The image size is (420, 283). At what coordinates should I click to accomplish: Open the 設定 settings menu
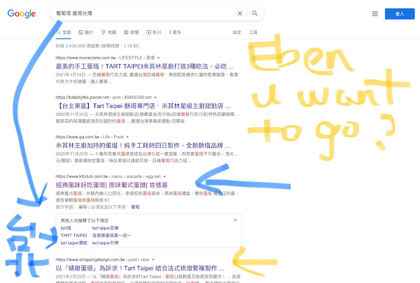click(237, 32)
